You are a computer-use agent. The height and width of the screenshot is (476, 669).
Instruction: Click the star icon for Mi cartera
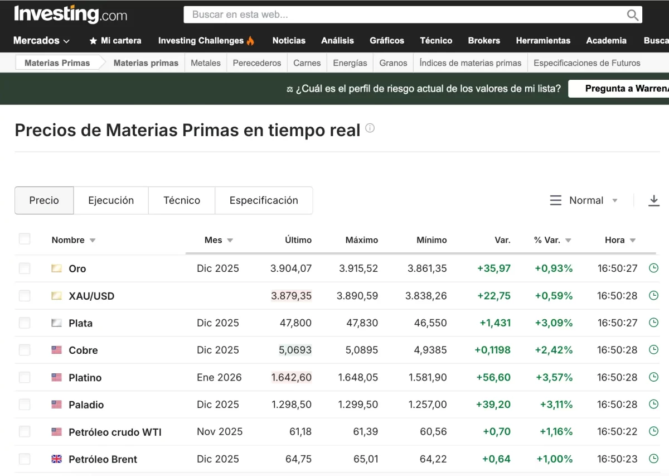pos(93,41)
